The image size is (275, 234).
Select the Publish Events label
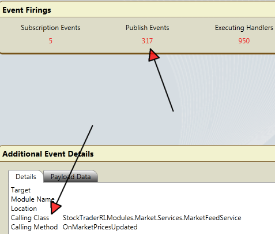[x=148, y=28]
